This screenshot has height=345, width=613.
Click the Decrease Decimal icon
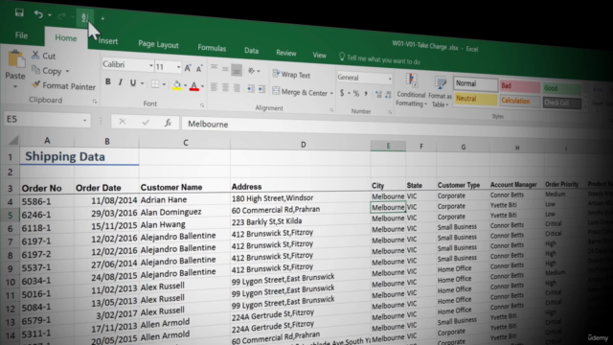pos(388,94)
